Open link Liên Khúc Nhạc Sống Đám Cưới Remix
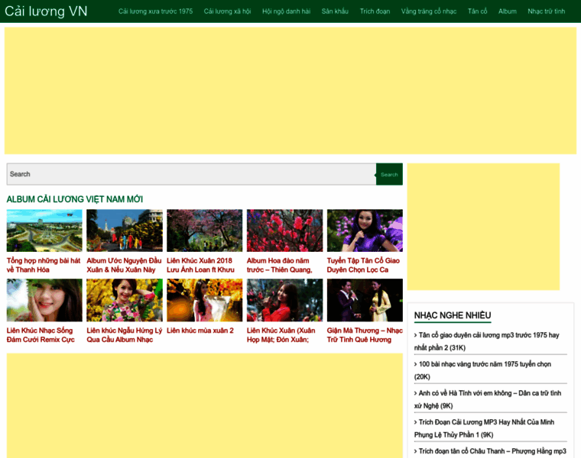The image size is (581, 458). (x=41, y=335)
